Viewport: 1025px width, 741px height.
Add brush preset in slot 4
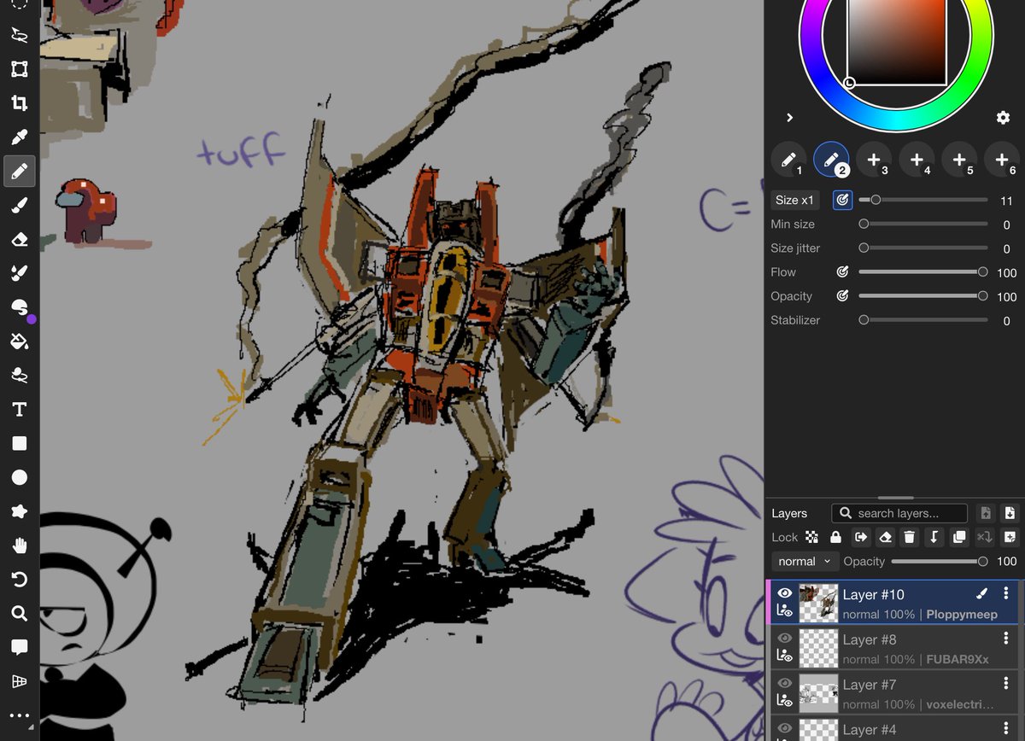(x=917, y=160)
